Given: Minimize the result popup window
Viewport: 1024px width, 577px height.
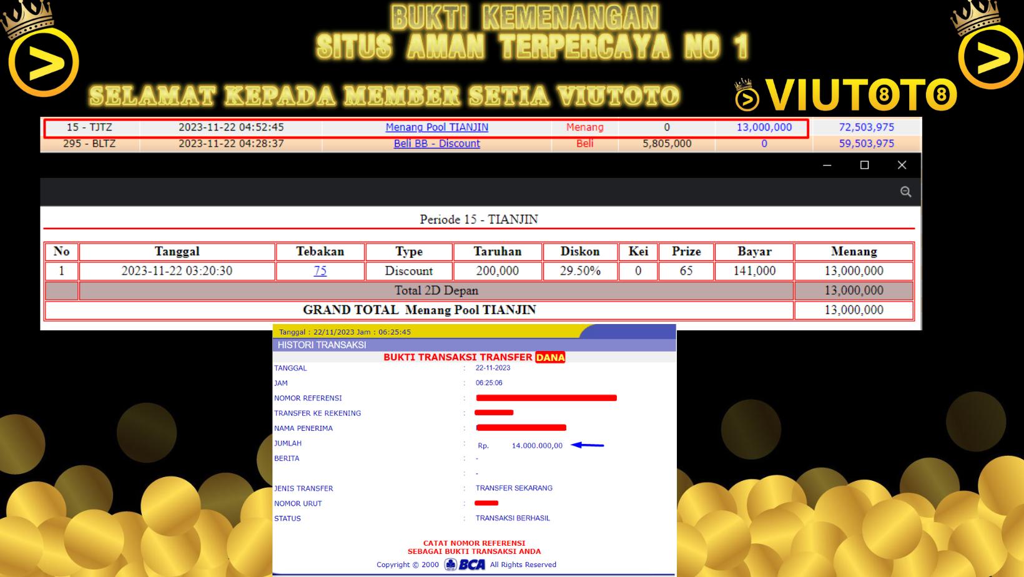Looking at the screenshot, I should click(x=827, y=165).
